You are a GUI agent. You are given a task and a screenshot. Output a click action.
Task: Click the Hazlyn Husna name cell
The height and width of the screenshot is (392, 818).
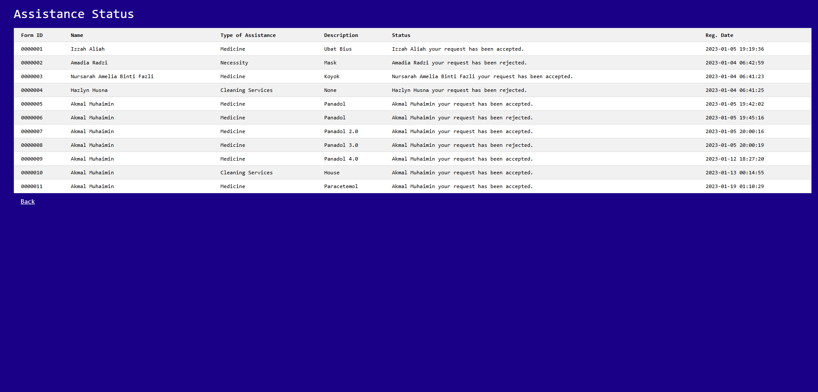click(x=89, y=90)
